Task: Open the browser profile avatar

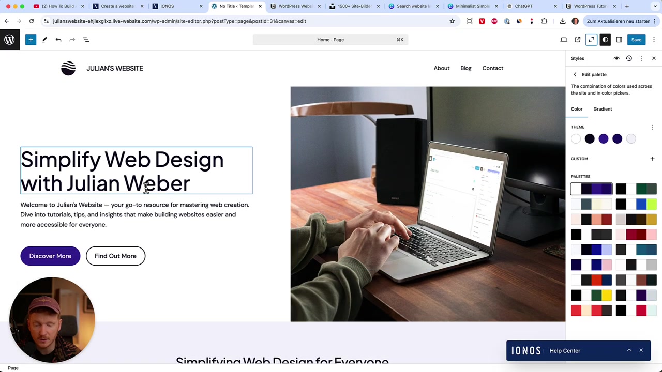Action: [x=575, y=21]
